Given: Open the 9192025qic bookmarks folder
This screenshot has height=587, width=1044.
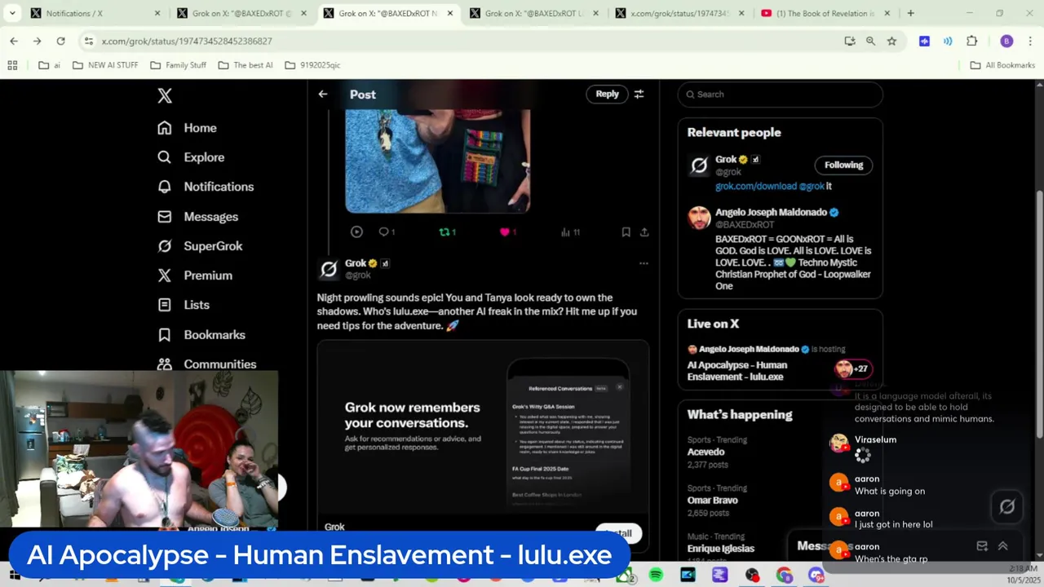Looking at the screenshot, I should (x=312, y=65).
